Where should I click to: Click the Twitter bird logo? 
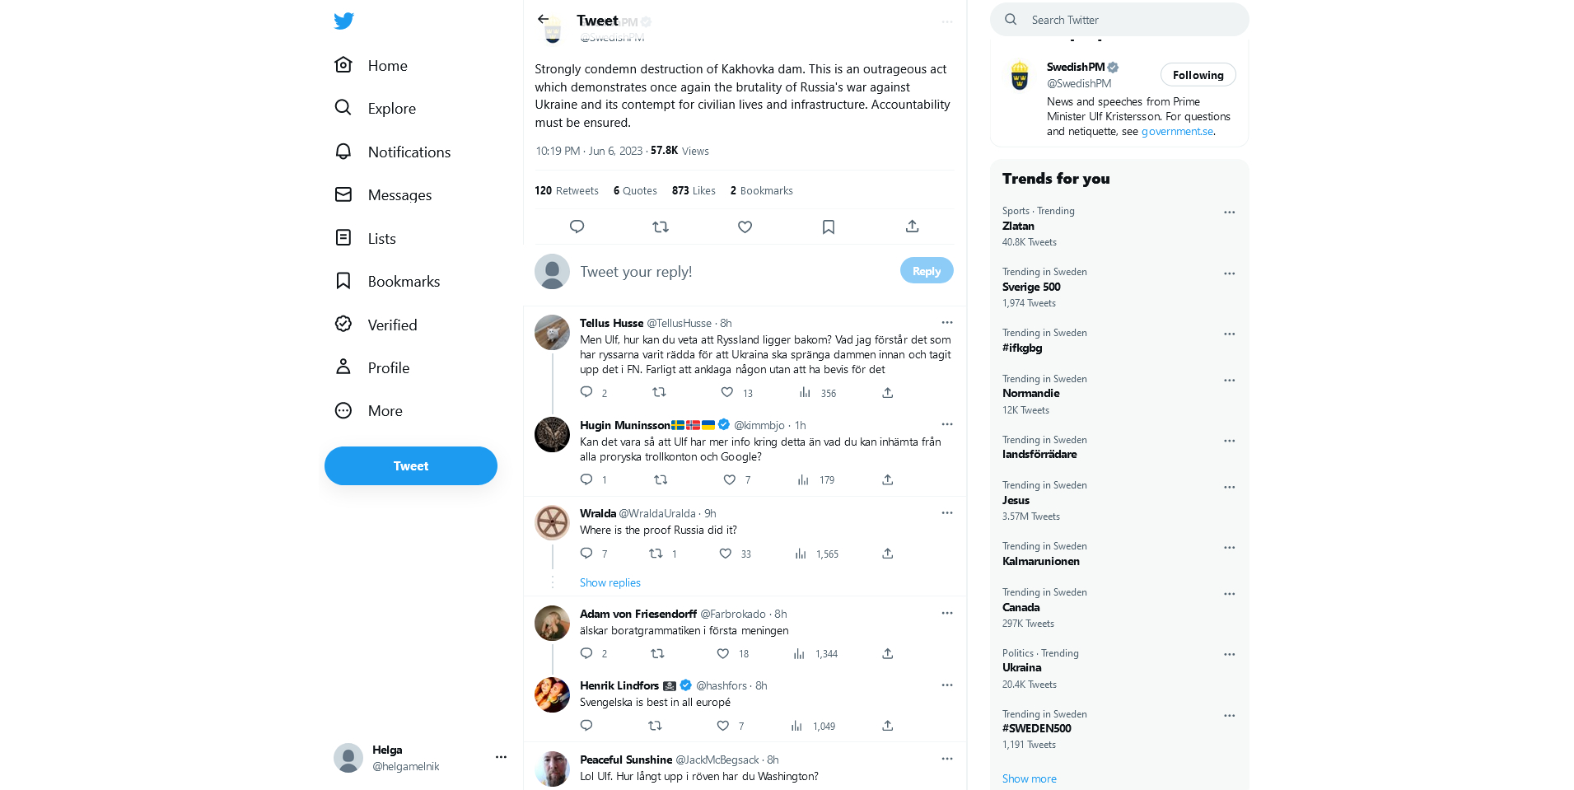pos(344,21)
